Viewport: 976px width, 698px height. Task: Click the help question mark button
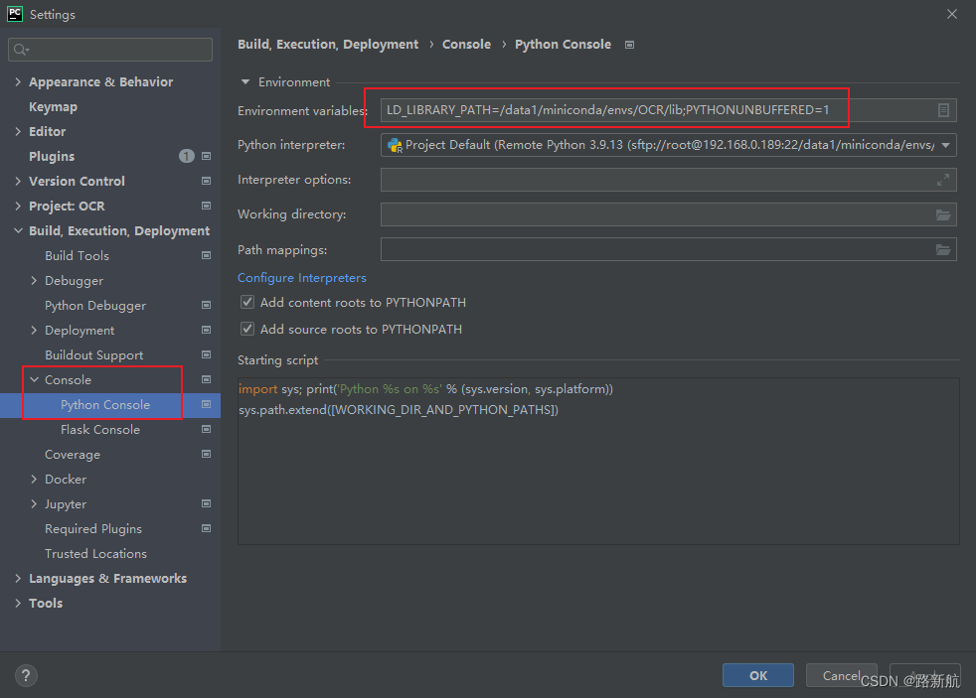tap(26, 675)
